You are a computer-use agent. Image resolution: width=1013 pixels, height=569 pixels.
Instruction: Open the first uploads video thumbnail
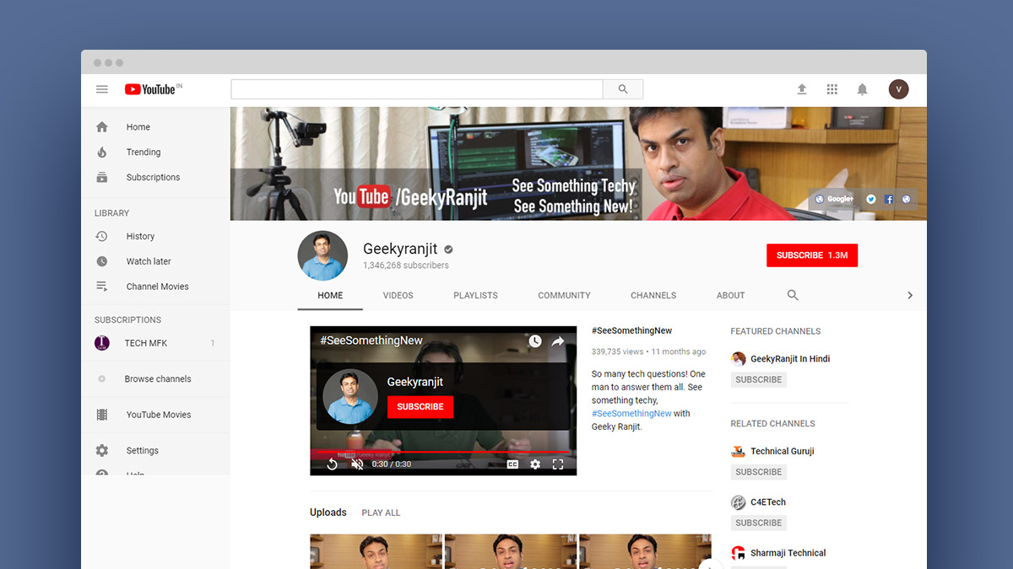[376, 551]
